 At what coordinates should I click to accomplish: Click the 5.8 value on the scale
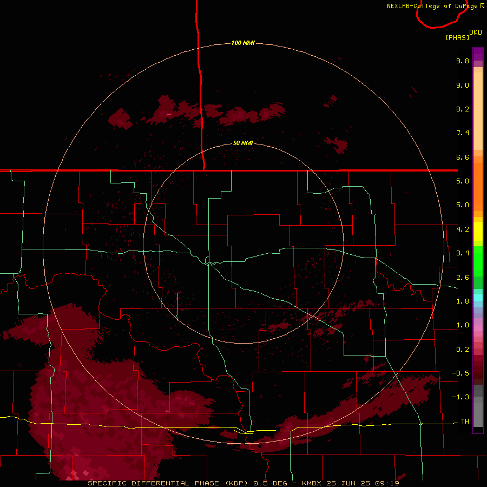[x=463, y=181]
